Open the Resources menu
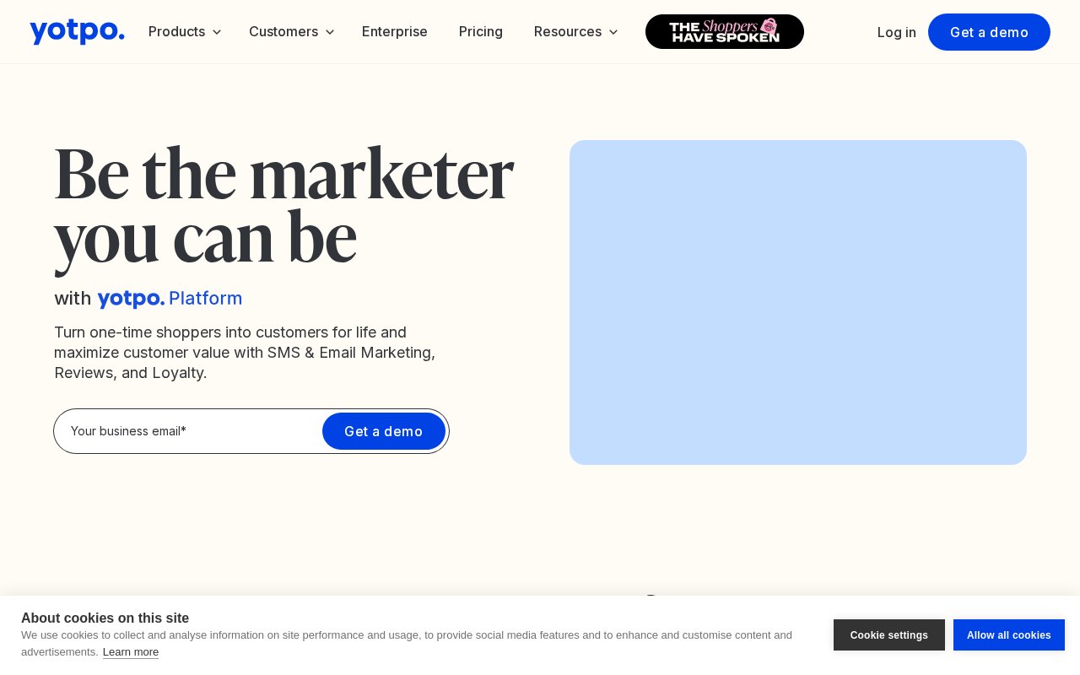Image resolution: width=1080 pixels, height=675 pixels. tap(576, 32)
